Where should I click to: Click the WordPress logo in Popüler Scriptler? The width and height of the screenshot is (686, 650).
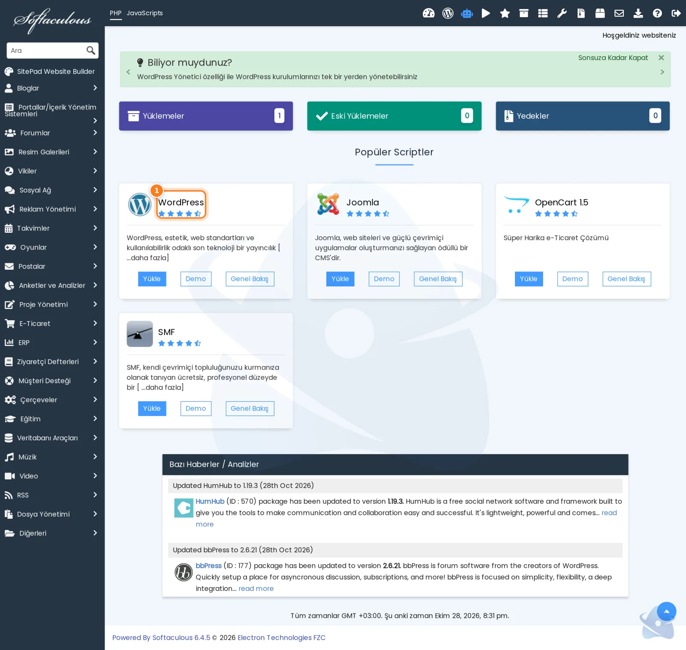point(140,205)
